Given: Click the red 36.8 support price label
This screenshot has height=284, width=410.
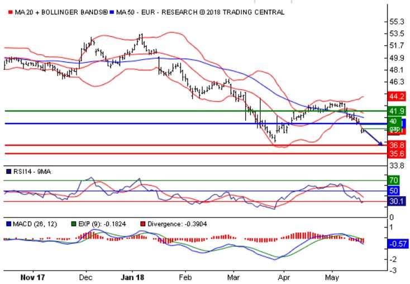Looking at the screenshot, I should point(397,145).
